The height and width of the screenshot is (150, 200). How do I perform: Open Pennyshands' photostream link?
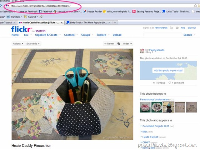pos(154,99)
